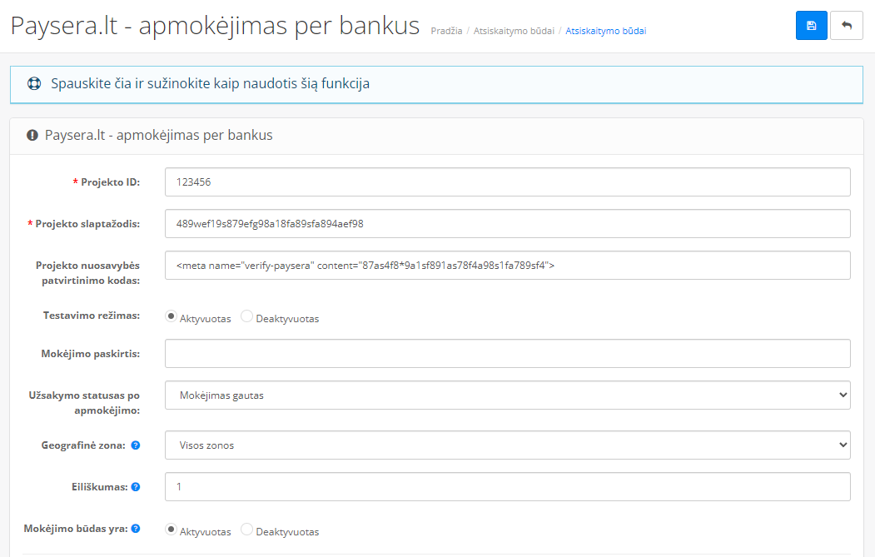This screenshot has height=557, width=875.
Task: Open the gray Atsiskaitymo būdai breadcrumb
Action: (x=514, y=32)
